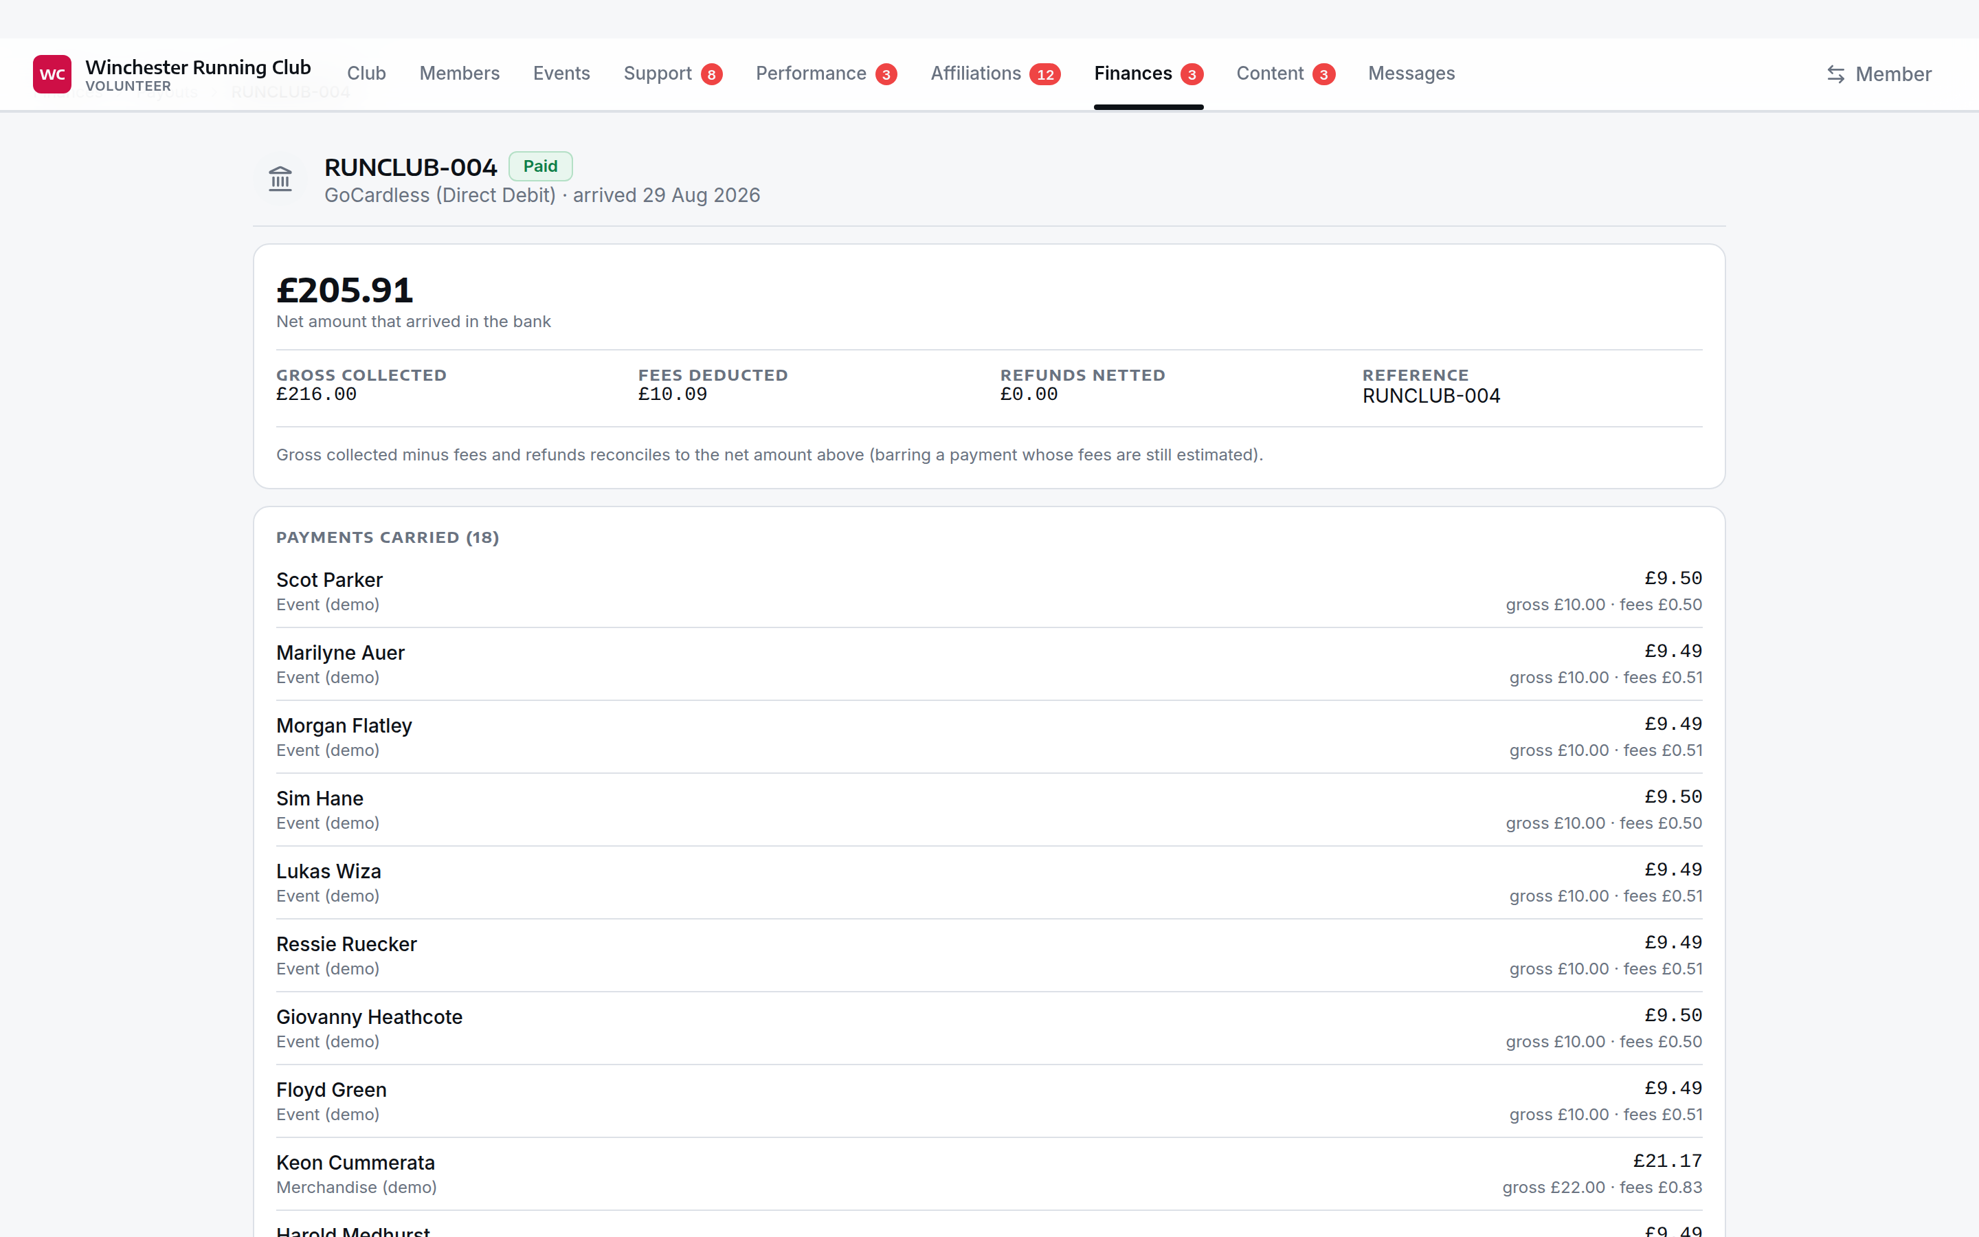Go to the Events tab
1979x1237 pixels.
pyautogui.click(x=562, y=74)
